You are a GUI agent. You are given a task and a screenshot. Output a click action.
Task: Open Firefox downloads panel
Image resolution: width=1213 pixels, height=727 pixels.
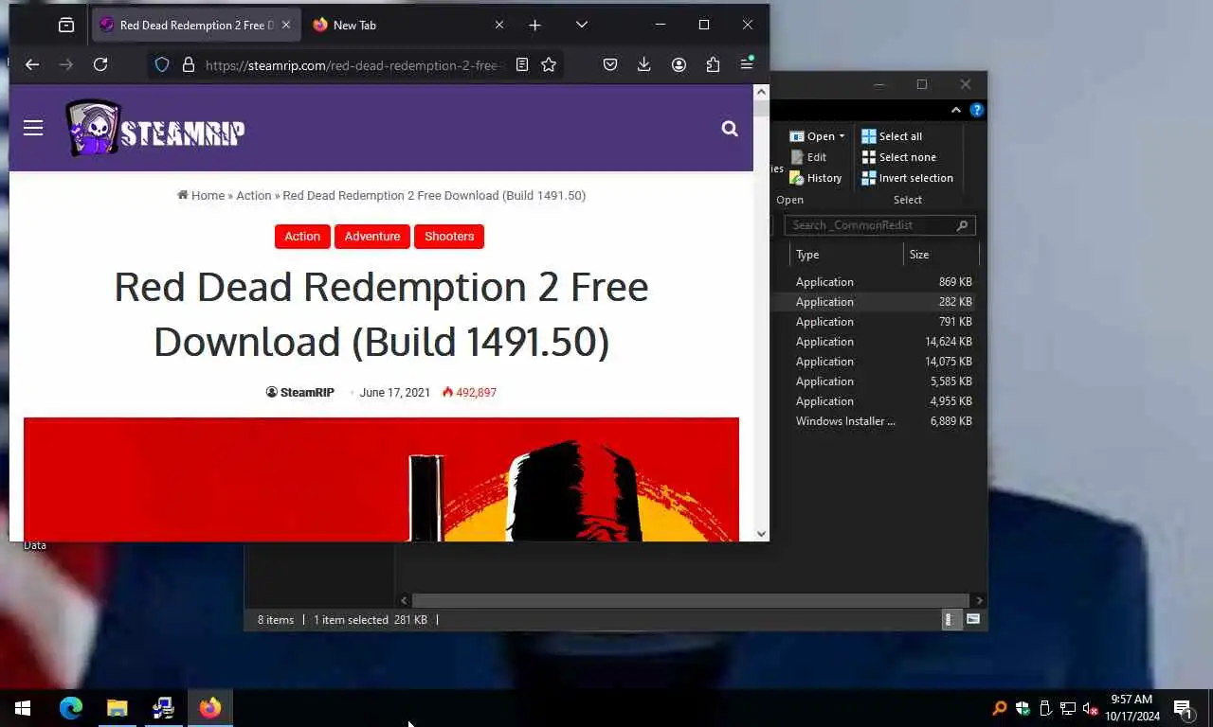[644, 64]
